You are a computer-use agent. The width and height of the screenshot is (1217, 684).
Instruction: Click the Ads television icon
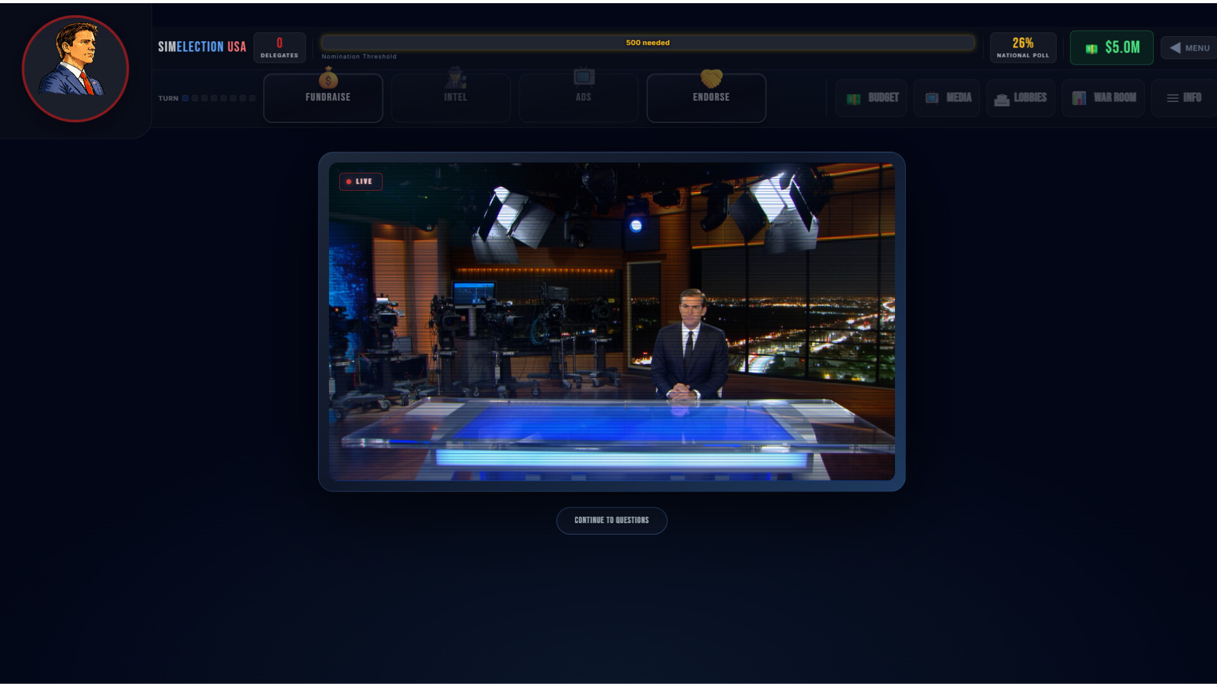pyautogui.click(x=583, y=77)
